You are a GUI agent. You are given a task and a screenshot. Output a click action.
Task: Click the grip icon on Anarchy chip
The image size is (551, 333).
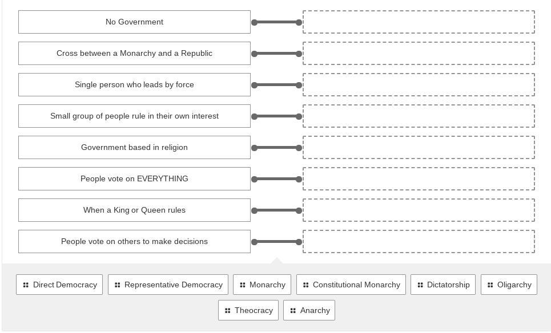[292, 311]
